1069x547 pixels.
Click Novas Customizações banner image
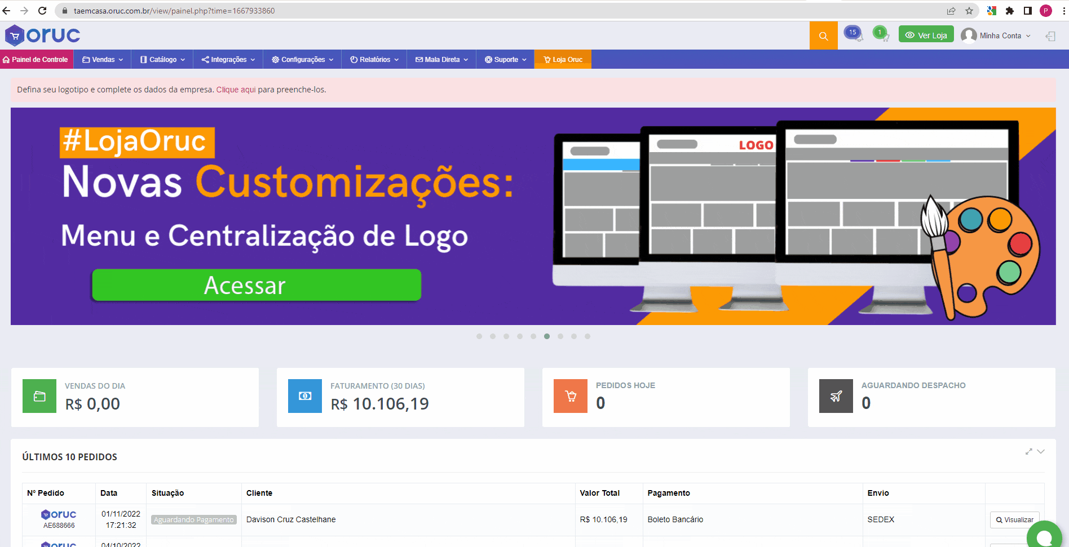click(x=533, y=216)
